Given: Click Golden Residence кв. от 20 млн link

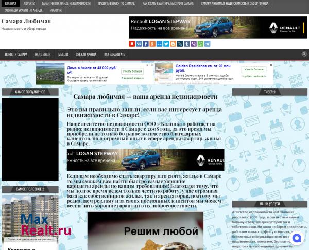Looking at the screenshot, I should coord(203,68).
